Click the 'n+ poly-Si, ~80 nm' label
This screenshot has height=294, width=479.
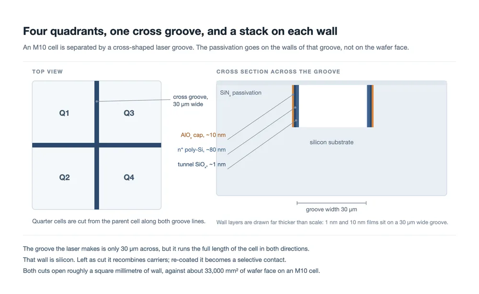pyautogui.click(x=202, y=150)
